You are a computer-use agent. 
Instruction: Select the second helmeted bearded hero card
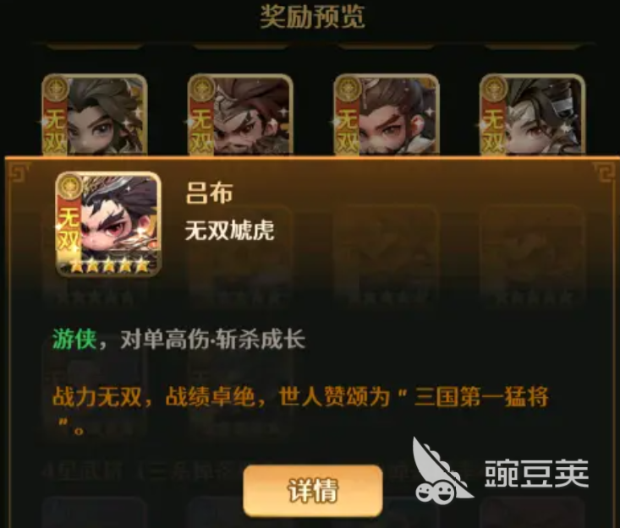coord(240,115)
